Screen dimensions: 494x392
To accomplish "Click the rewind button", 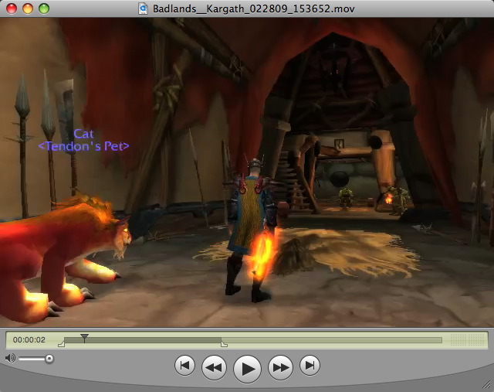I will (214, 367).
